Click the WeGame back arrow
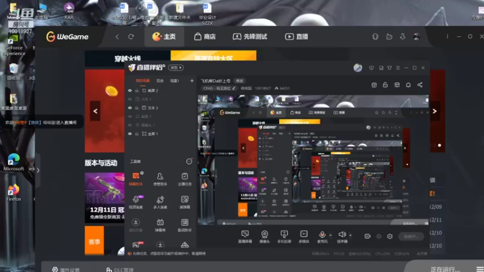 [117, 37]
